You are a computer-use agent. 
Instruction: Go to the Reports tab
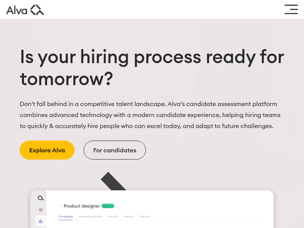pos(129,217)
